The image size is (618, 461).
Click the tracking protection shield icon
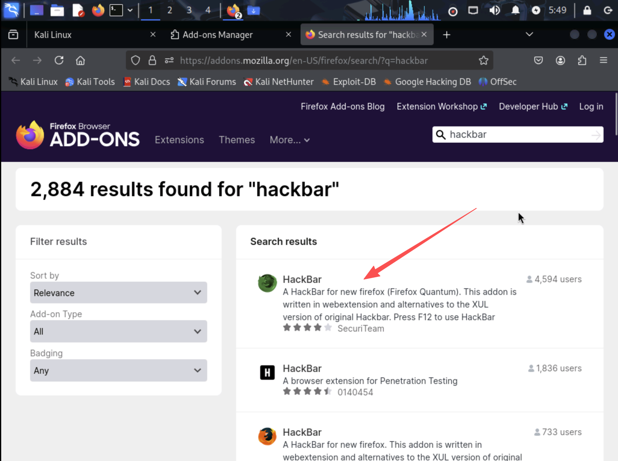[x=135, y=61]
